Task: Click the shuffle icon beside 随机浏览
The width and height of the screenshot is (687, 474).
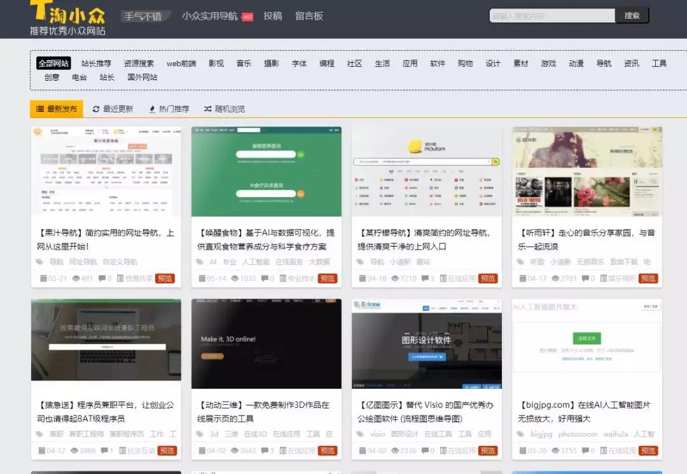Action: (208, 109)
